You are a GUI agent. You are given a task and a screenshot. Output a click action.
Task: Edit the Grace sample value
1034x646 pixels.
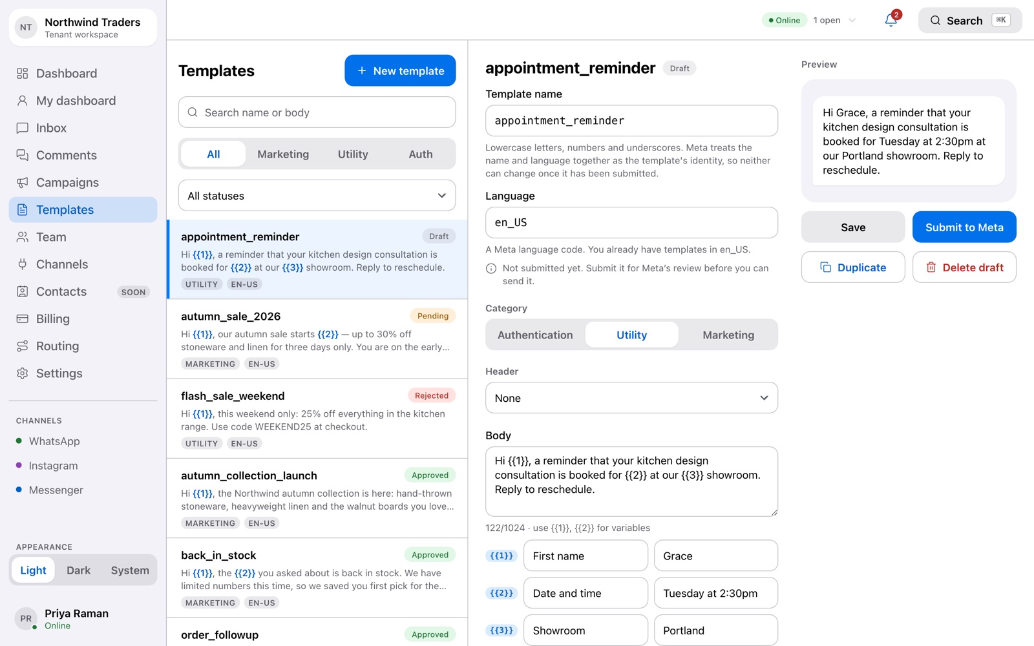716,556
